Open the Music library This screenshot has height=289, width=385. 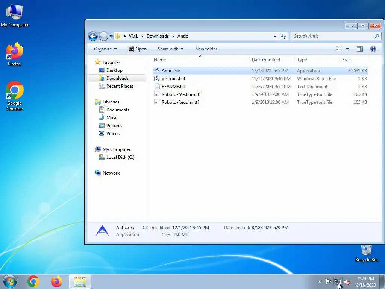[112, 118]
